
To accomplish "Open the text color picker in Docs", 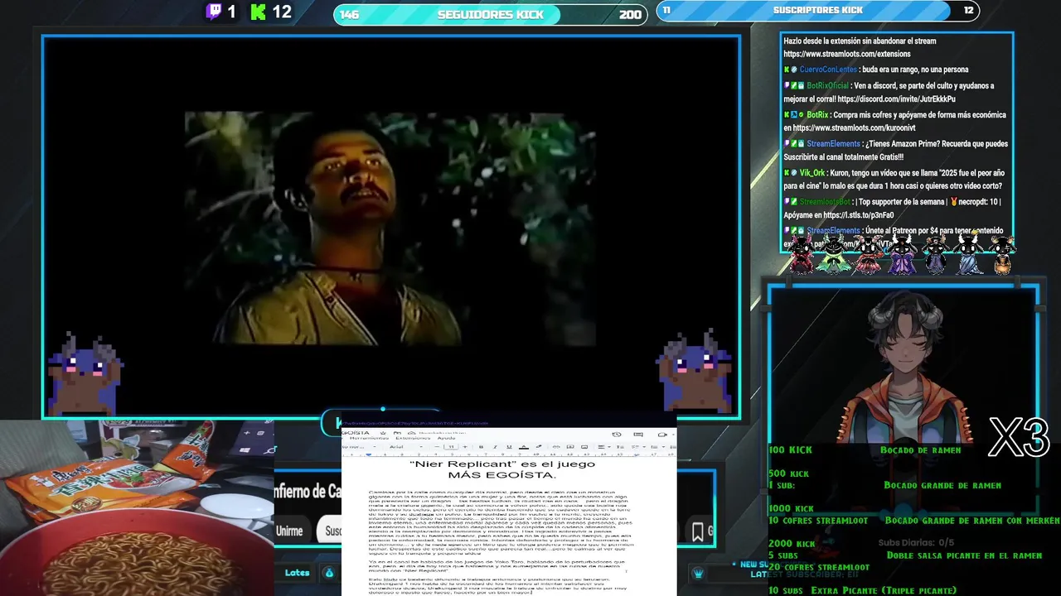I will [524, 447].
